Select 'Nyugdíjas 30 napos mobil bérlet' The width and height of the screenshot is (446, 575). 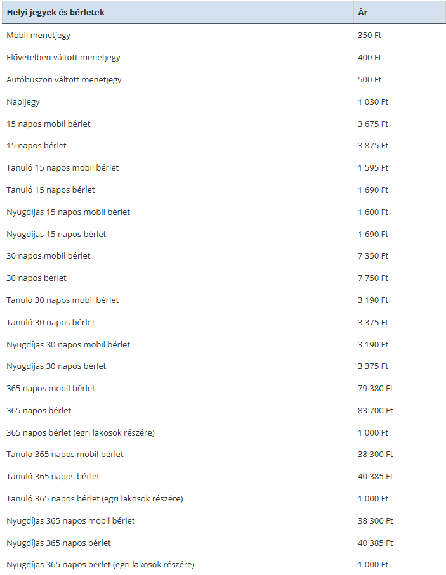[69, 345]
